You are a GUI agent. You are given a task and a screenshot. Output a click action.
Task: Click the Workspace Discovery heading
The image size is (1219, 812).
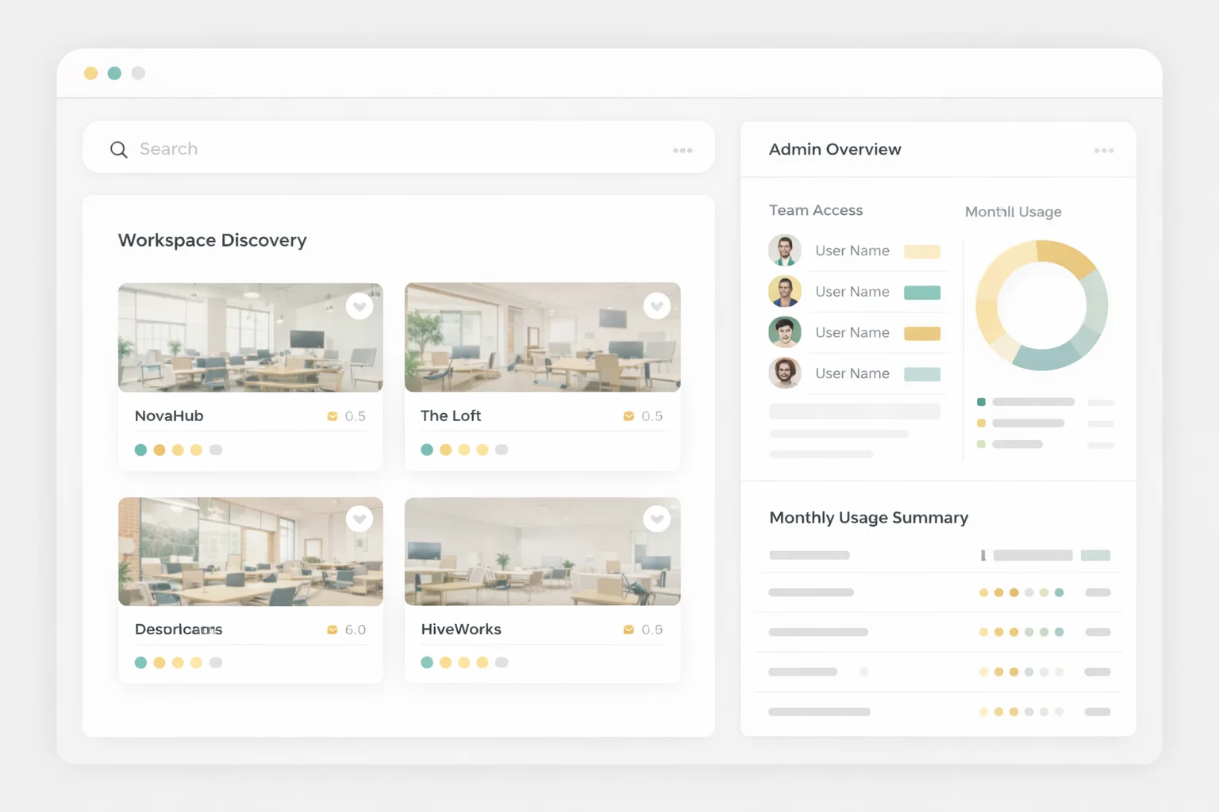tap(212, 240)
